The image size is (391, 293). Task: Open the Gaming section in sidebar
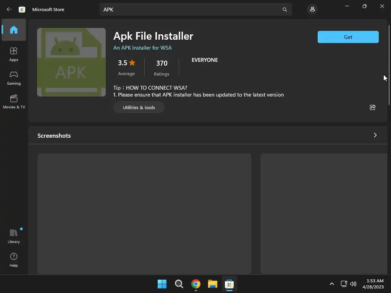point(14,78)
